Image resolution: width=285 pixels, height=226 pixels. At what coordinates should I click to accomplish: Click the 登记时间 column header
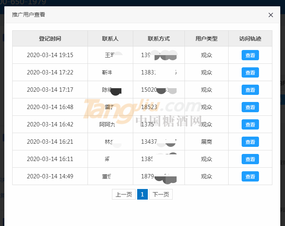(50, 39)
